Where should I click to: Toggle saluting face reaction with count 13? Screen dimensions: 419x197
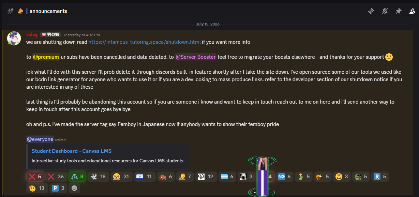(37, 188)
